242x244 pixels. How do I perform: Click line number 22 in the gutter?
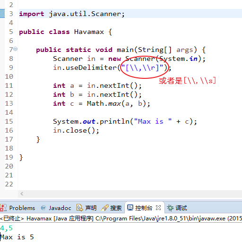pos(9,184)
